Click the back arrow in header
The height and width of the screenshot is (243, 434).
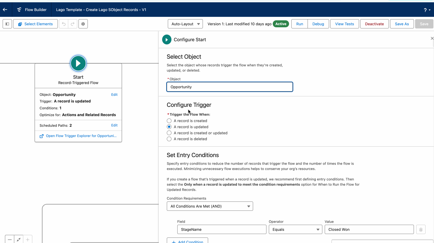pos(5,10)
